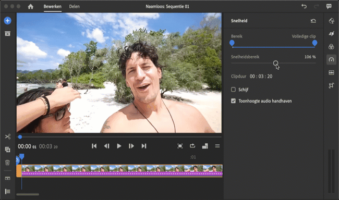Click the left Bereik range handle
The image size is (339, 200).
pyautogui.click(x=232, y=43)
